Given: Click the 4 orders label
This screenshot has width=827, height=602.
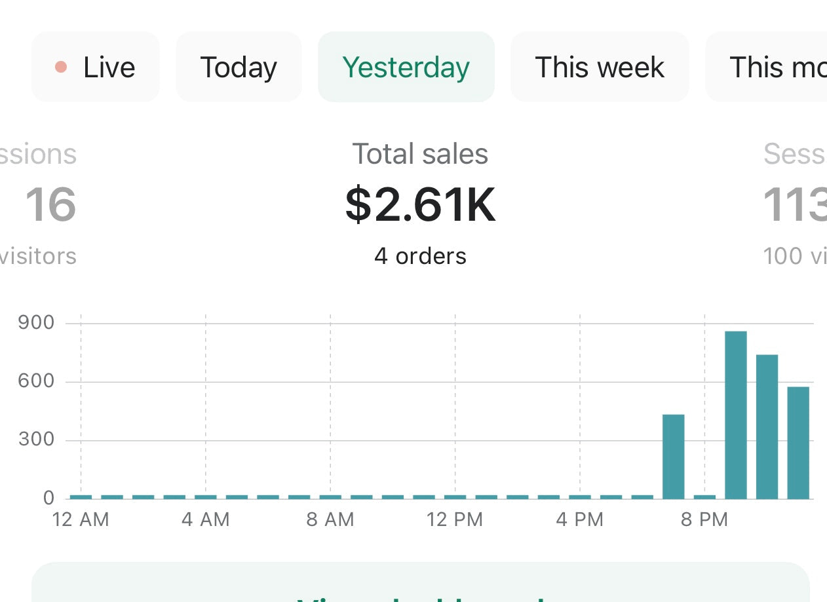Looking at the screenshot, I should pyautogui.click(x=420, y=255).
